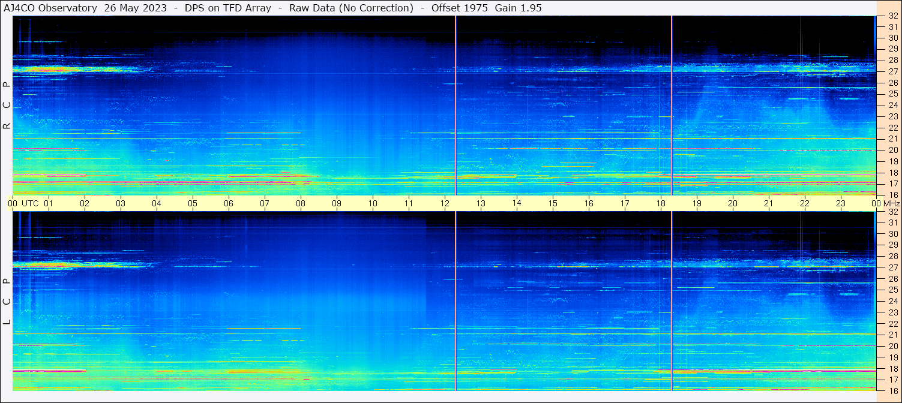Click the 16 MHz label of LCP panel
The image size is (902, 403).
(892, 390)
